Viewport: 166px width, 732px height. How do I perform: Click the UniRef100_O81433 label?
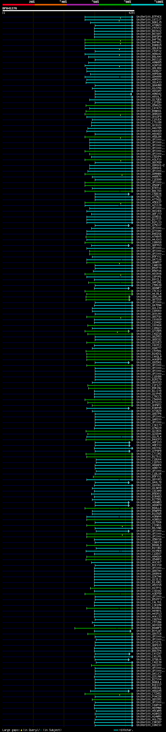149,82
